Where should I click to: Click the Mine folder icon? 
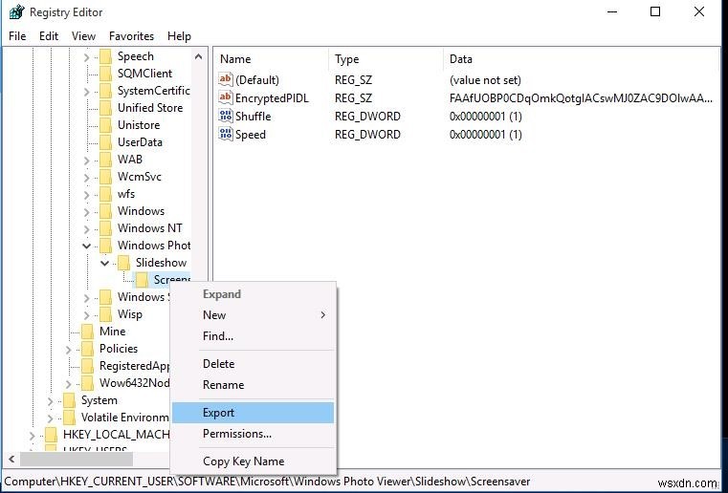point(87,332)
